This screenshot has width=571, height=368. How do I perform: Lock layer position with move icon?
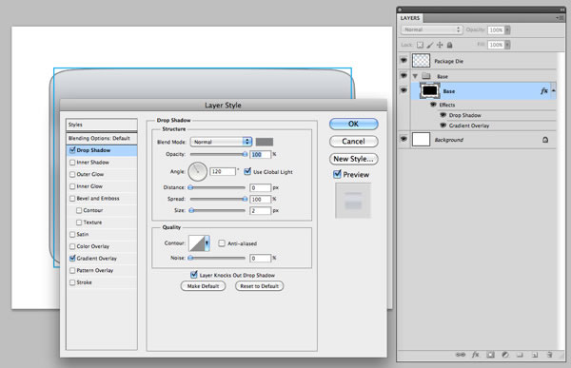(440, 45)
